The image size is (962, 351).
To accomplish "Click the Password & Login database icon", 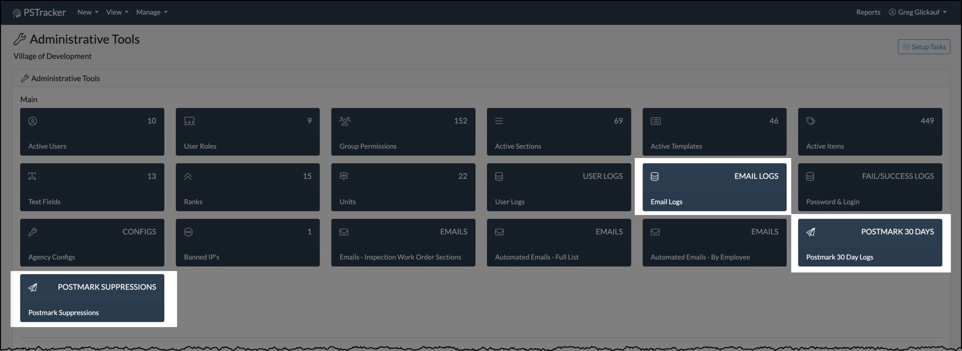I will coord(810,176).
